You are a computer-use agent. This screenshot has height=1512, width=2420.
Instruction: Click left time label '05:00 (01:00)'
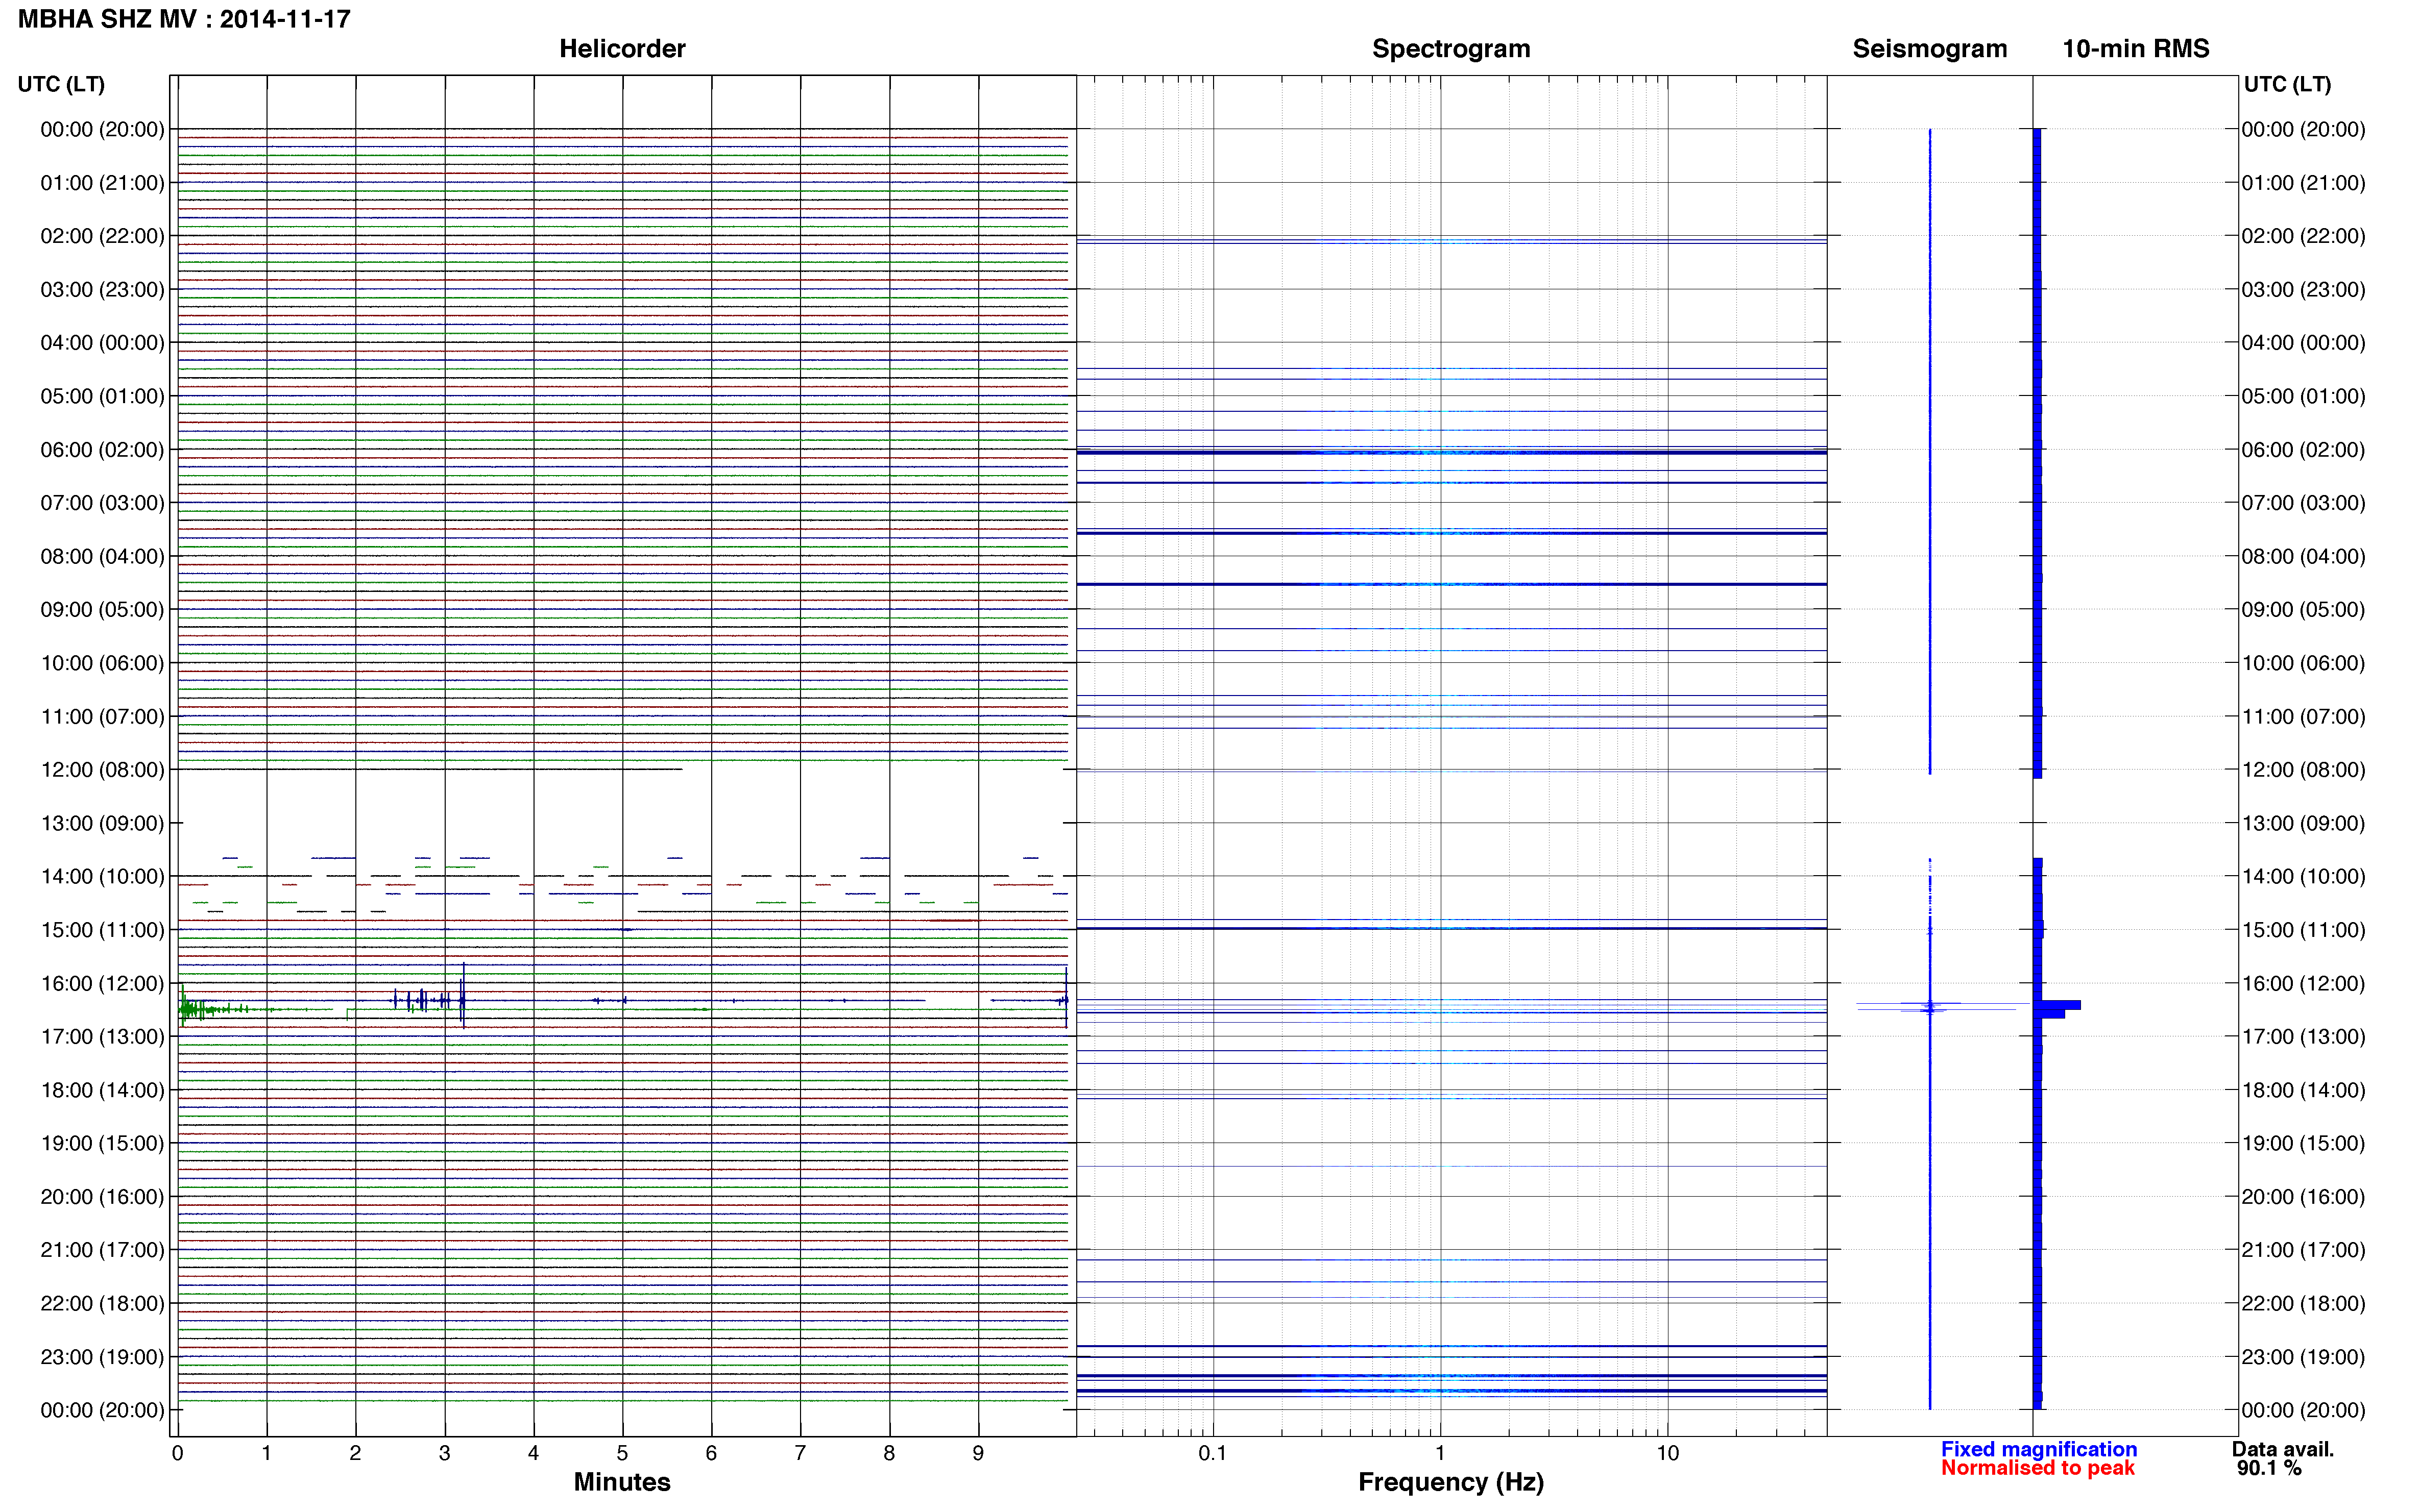click(102, 396)
